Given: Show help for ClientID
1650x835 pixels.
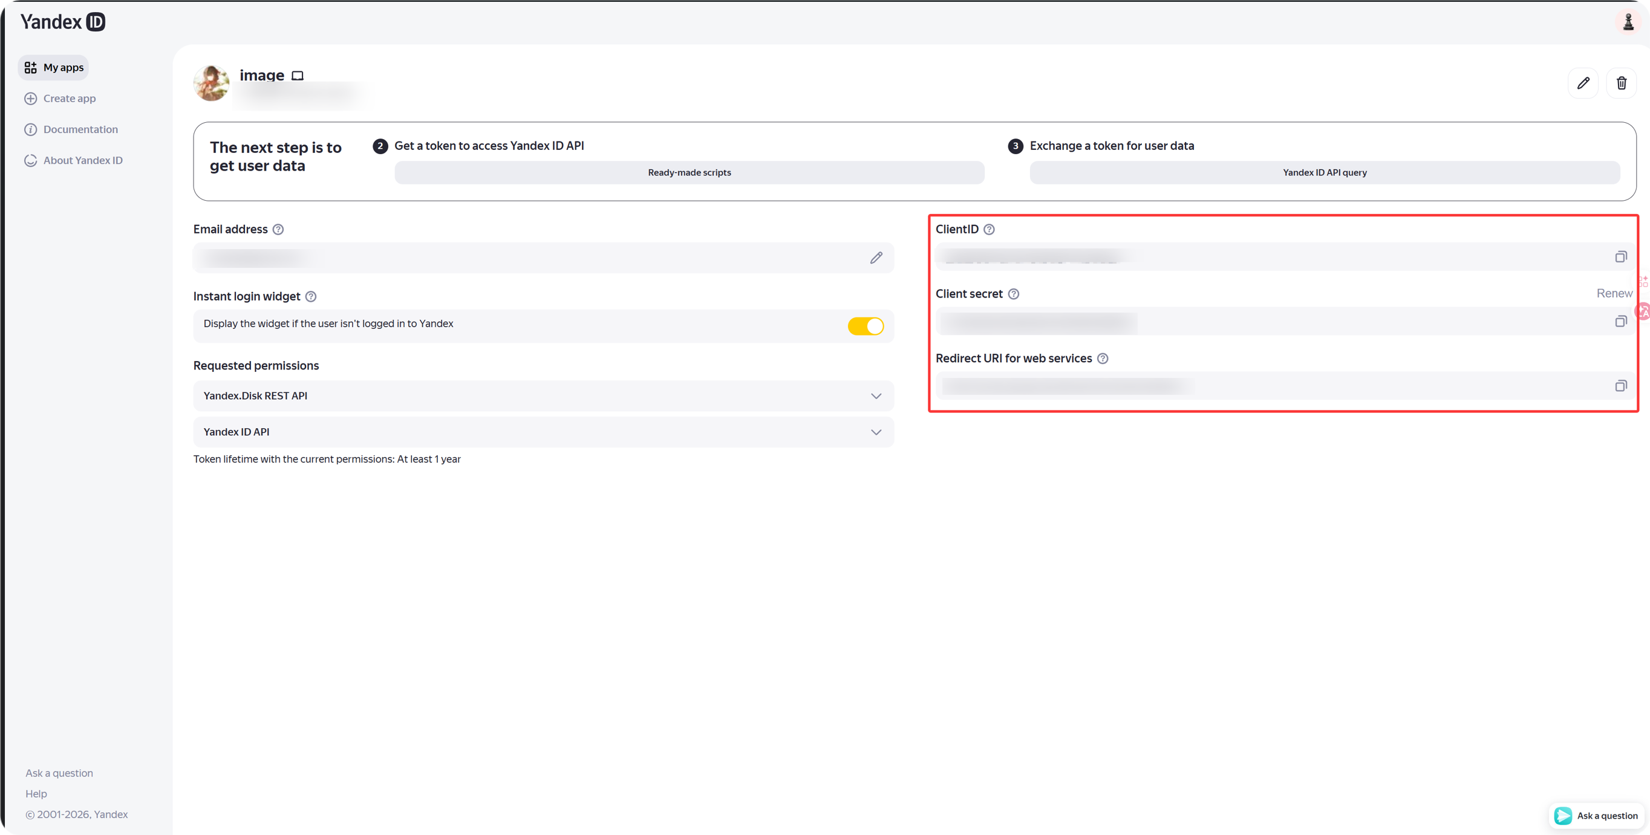Looking at the screenshot, I should (x=989, y=229).
